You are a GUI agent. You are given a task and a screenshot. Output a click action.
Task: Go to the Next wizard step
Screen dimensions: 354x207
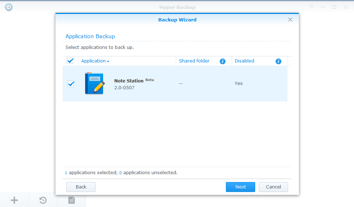241,187
